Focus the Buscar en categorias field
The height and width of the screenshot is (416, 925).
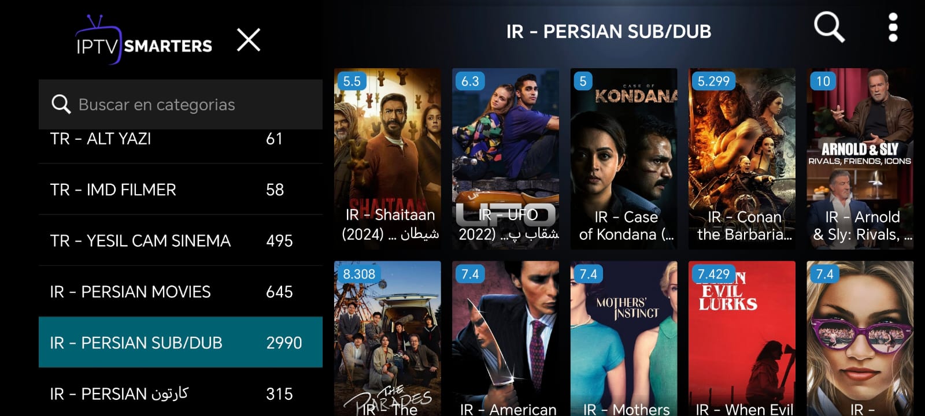coord(180,105)
